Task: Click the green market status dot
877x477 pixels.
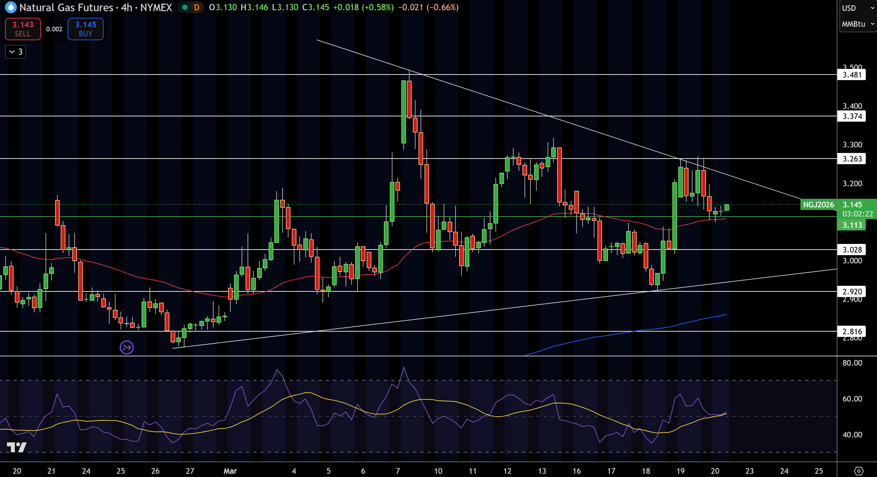Action: click(185, 7)
